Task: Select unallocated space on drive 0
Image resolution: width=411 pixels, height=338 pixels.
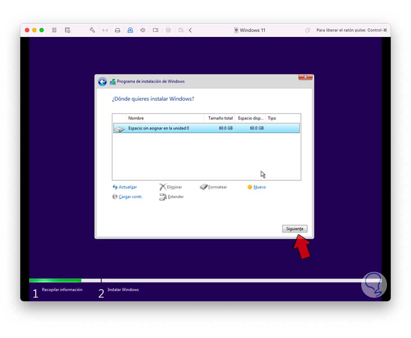Action: [x=206, y=128]
